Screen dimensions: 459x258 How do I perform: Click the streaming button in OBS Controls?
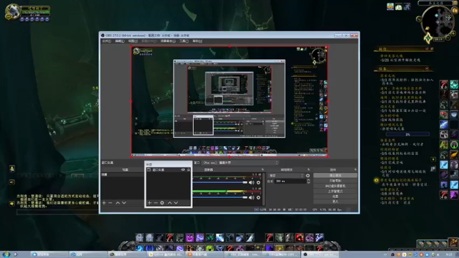click(335, 175)
